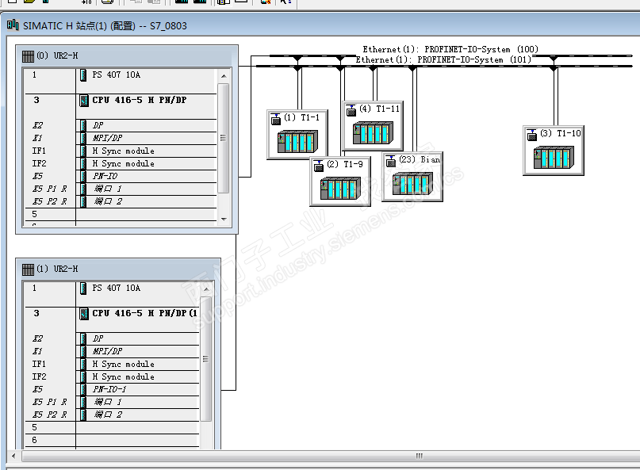Click the 'IF1' slot label in rack 1

39,364
